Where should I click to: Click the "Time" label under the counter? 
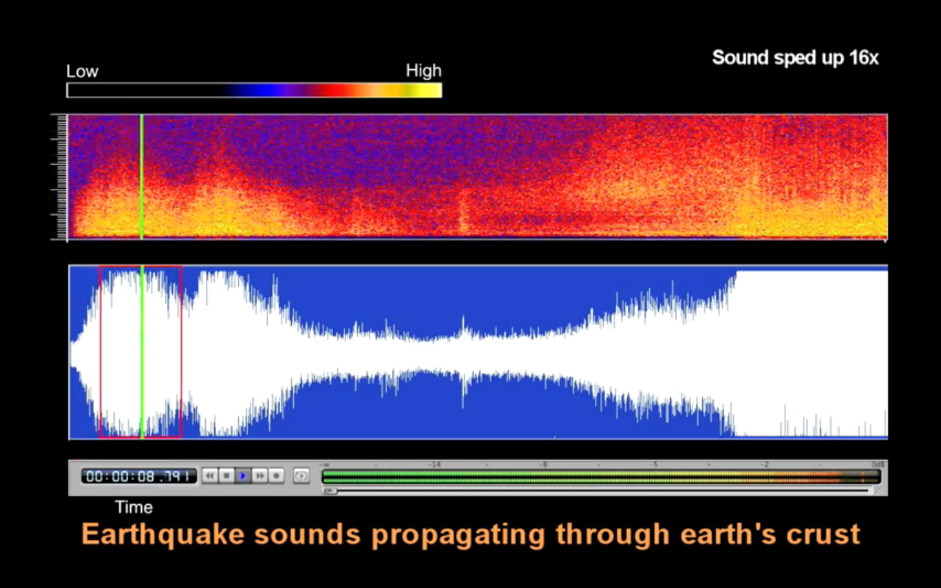(x=134, y=507)
